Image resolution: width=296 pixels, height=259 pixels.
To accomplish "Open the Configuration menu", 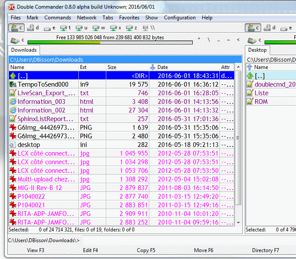I will (x=180, y=18).
